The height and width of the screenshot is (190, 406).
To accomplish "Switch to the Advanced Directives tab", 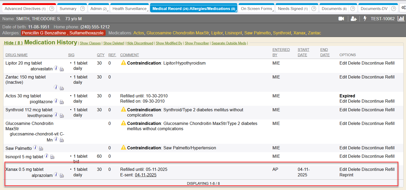I will (25, 9).
